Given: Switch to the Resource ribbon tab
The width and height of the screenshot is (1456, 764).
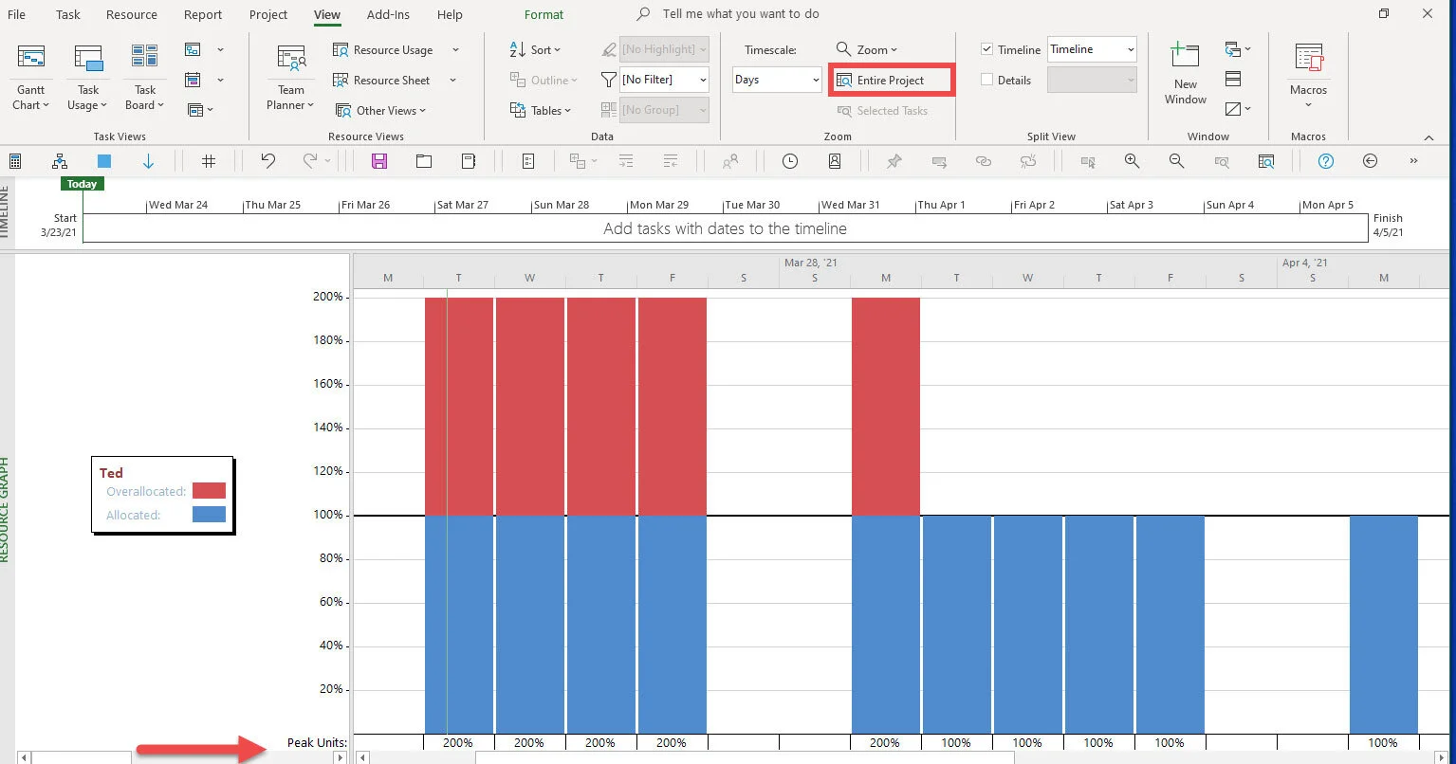Looking at the screenshot, I should 132,14.
